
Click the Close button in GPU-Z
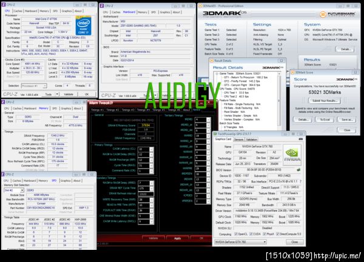294,242
